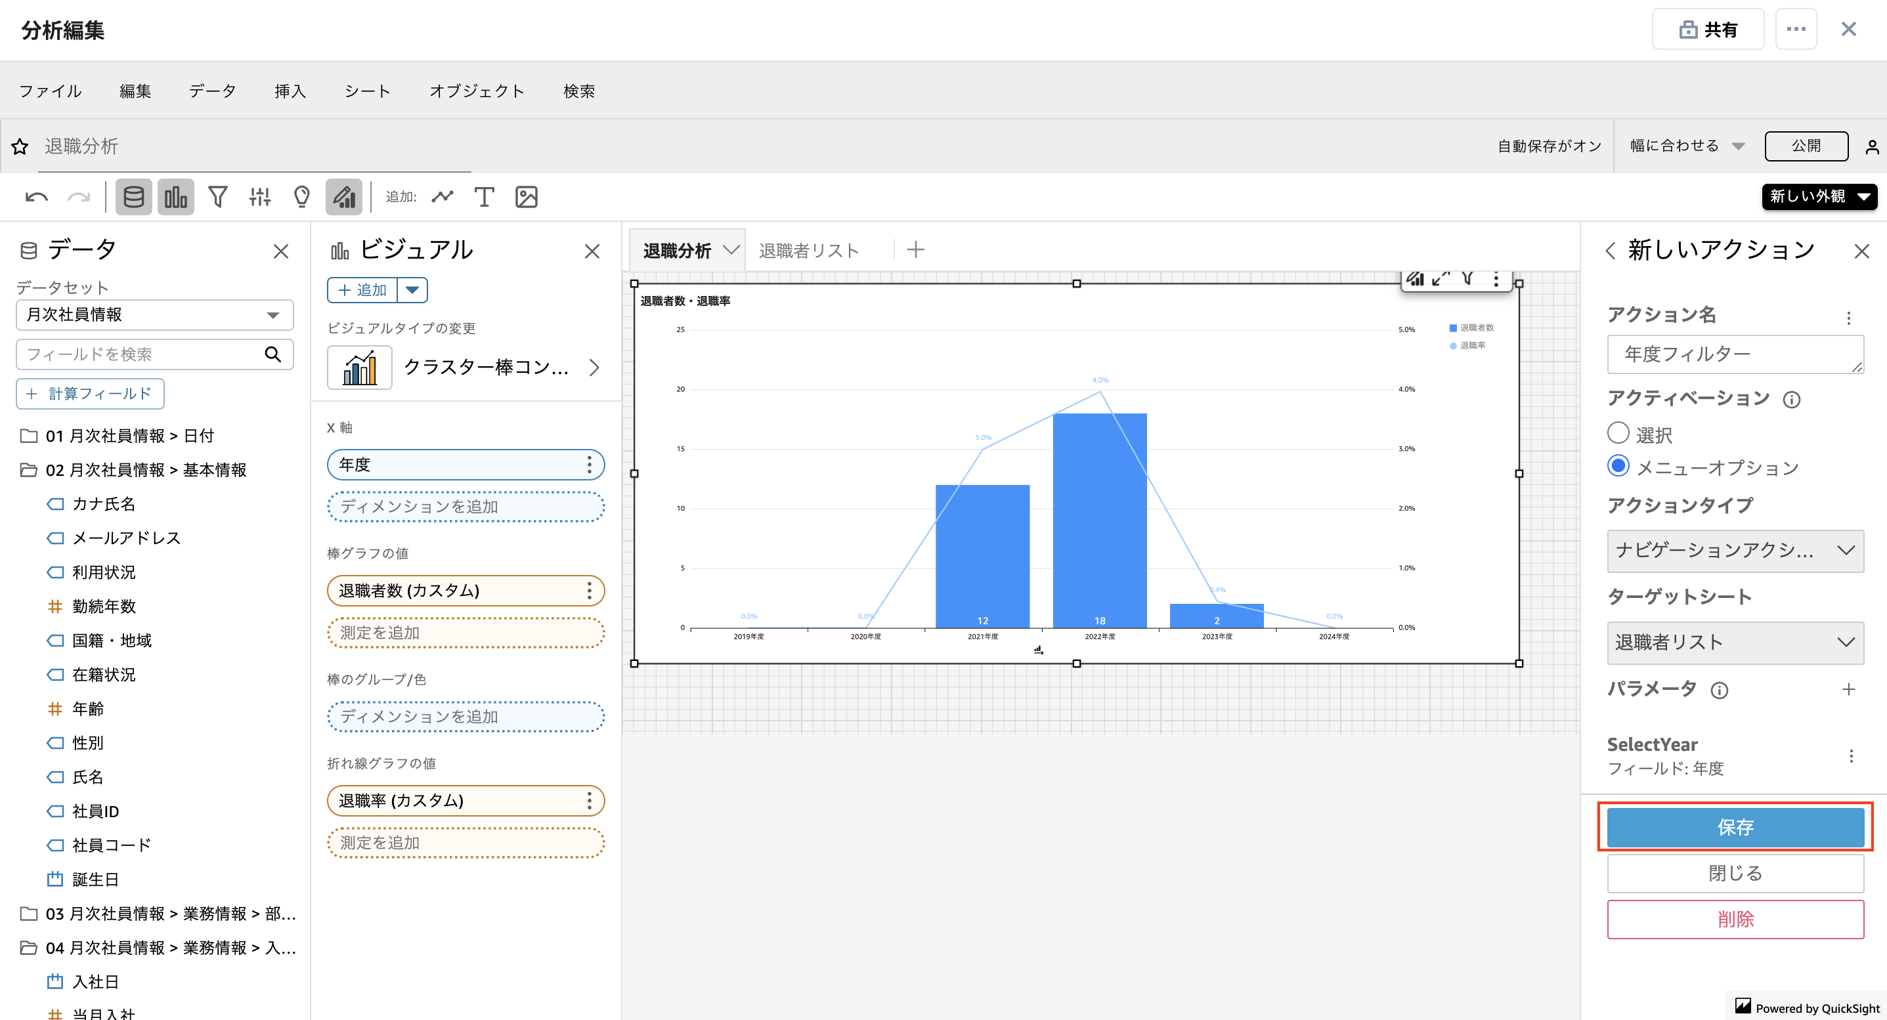This screenshot has width=1887, height=1020.
Task: Click the filter funnel icon in toolbar
Action: (x=217, y=197)
